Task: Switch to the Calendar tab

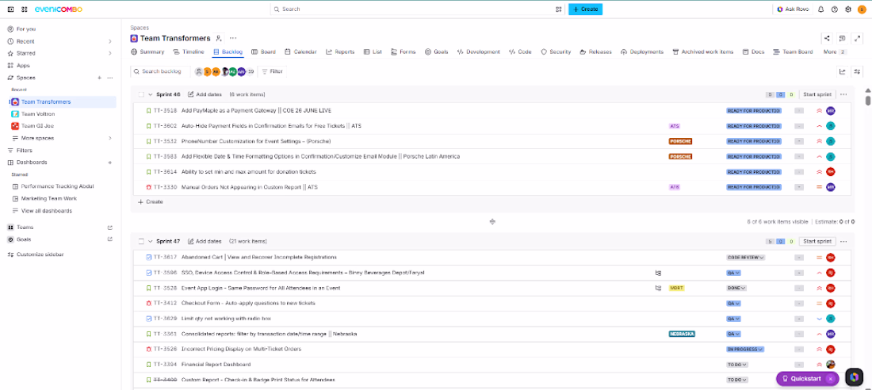Action: coord(301,52)
